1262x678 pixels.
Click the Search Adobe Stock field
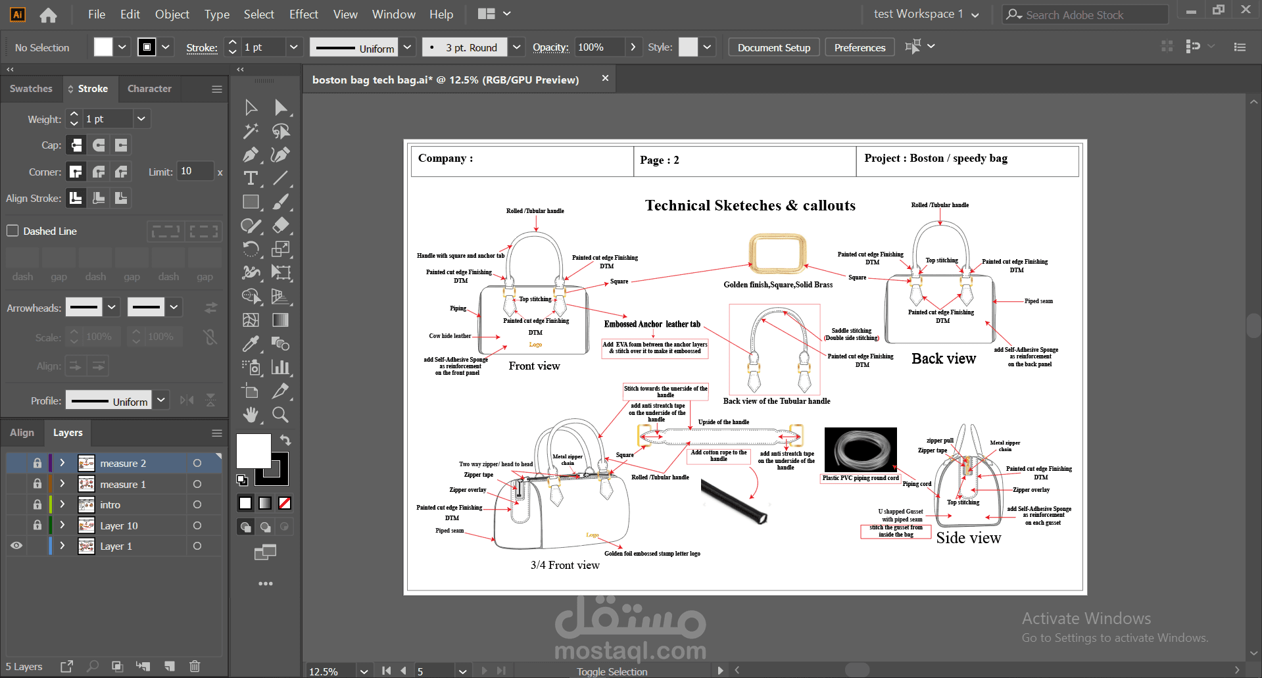[x=1085, y=14]
